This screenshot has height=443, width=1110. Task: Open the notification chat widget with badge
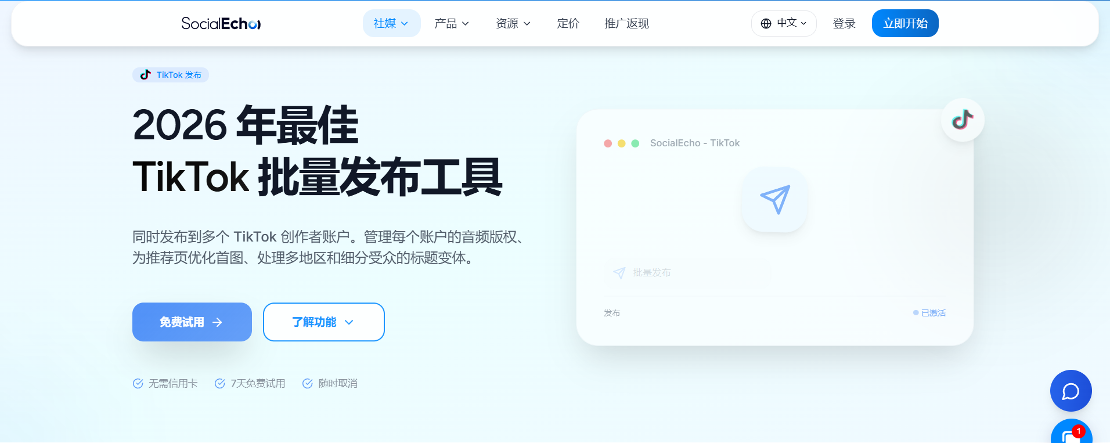(1071, 432)
